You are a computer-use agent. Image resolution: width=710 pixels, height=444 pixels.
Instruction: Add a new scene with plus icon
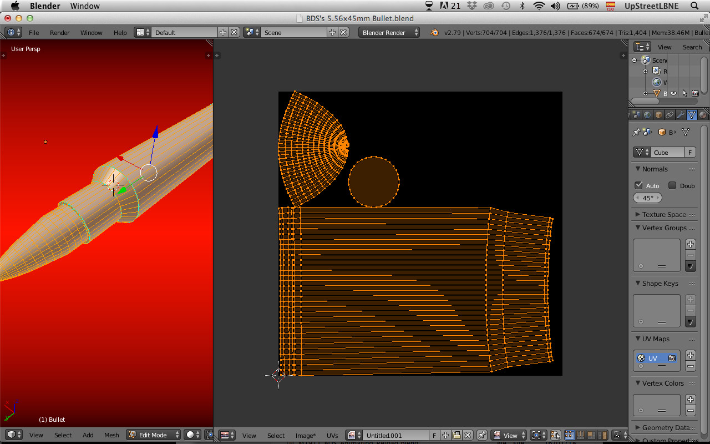coord(332,32)
